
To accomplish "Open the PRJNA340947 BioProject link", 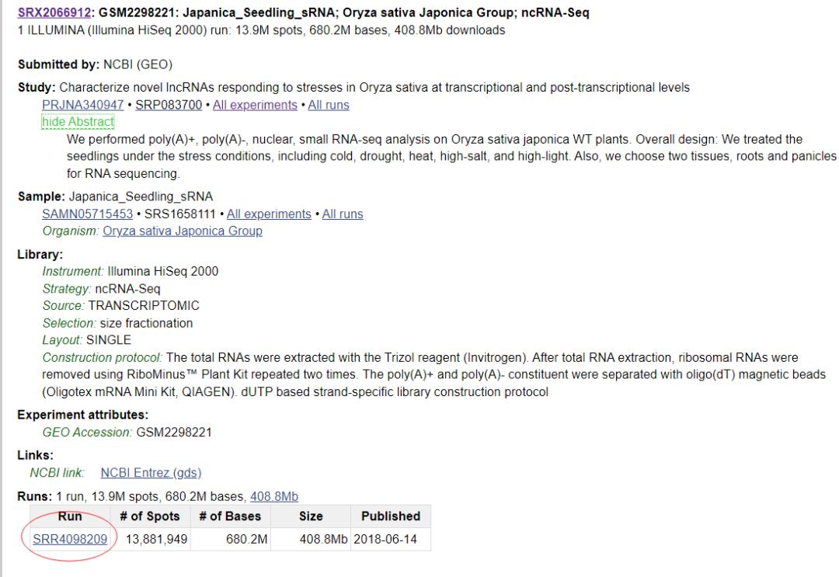I will (83, 105).
